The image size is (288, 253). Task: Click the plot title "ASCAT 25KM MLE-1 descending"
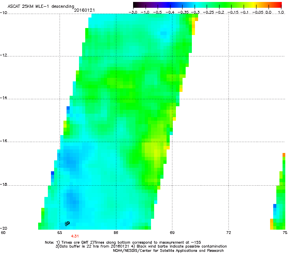[x=41, y=6]
